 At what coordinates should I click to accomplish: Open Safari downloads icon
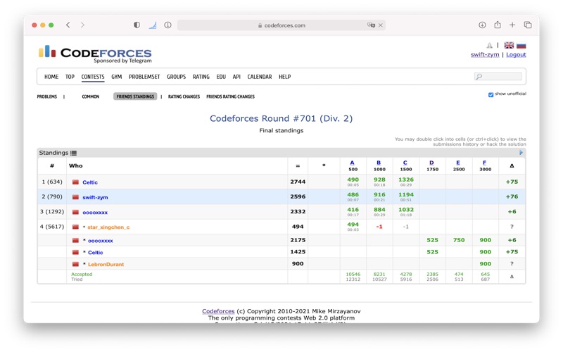(482, 25)
